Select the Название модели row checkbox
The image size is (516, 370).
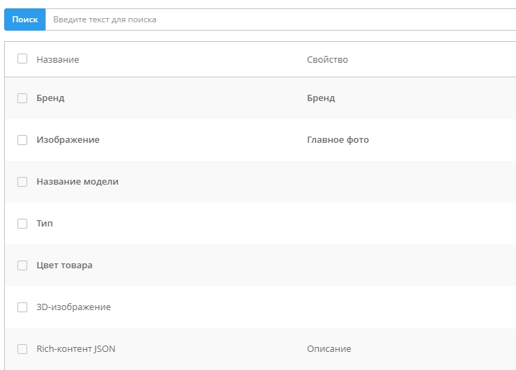pyautogui.click(x=22, y=182)
